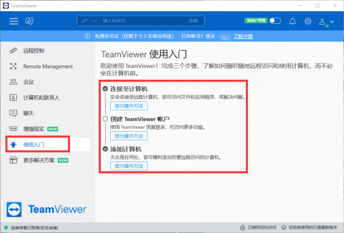Click the NEW badge next to 增强现实

pyautogui.click(x=53, y=129)
